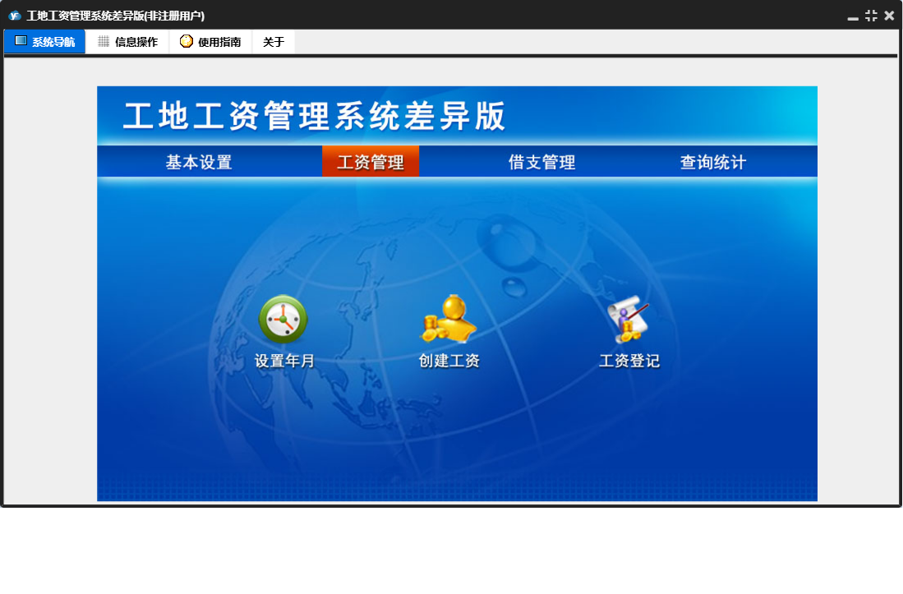Open the 使用指南 tab
Screen dimensions: 903x594
click(210, 41)
